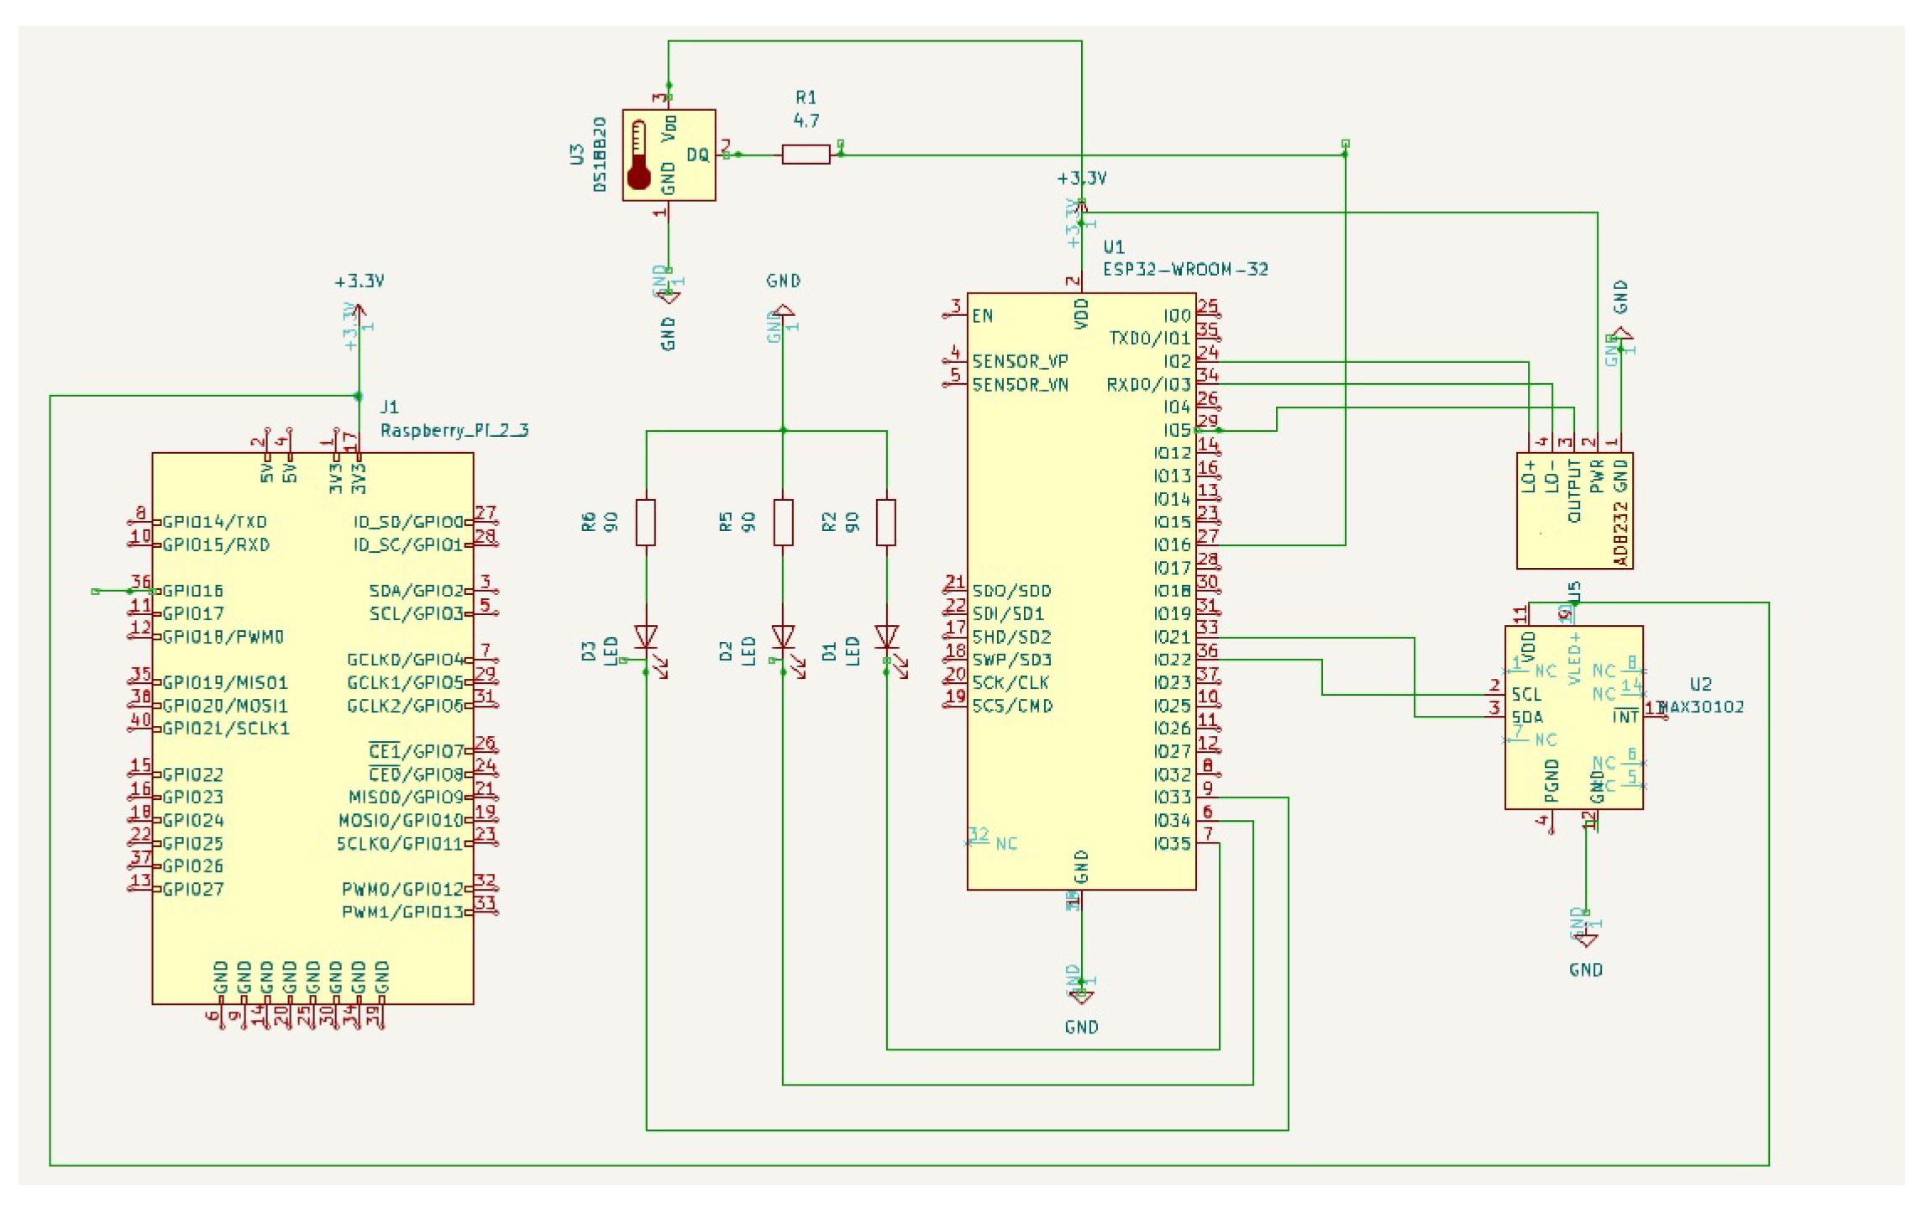The width and height of the screenshot is (1932, 1215).
Task: Click the Raspberry_Pi_2_3 label
Action: pyautogui.click(x=454, y=430)
